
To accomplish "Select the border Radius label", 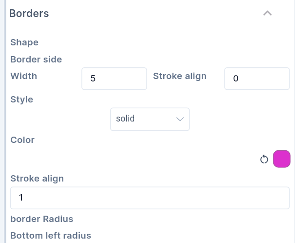I will coord(41,219).
